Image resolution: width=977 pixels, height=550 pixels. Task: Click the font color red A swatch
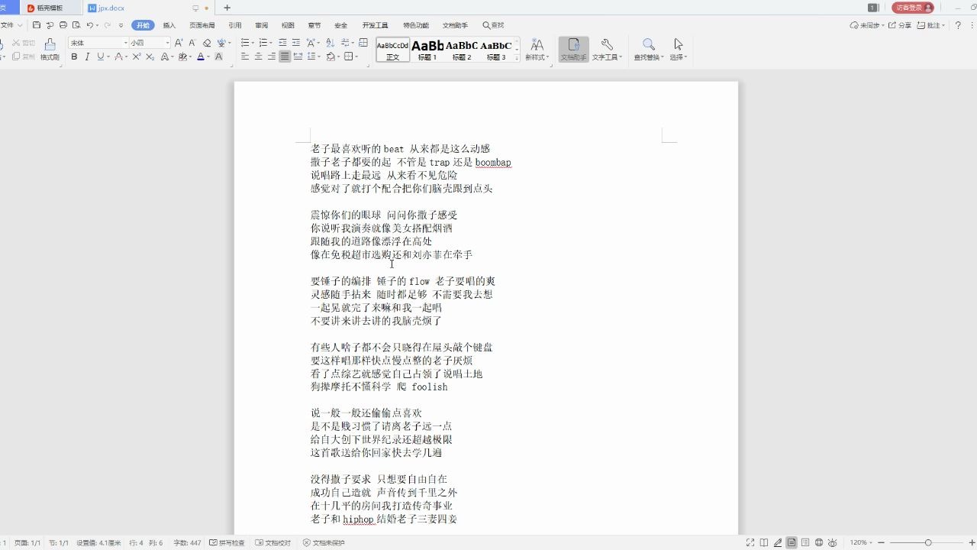coord(200,57)
